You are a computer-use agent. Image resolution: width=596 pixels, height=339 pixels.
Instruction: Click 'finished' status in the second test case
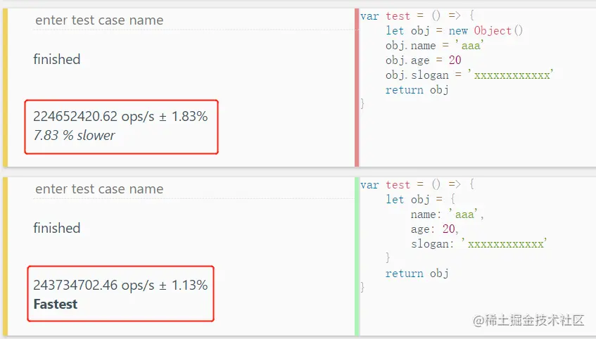tap(56, 228)
